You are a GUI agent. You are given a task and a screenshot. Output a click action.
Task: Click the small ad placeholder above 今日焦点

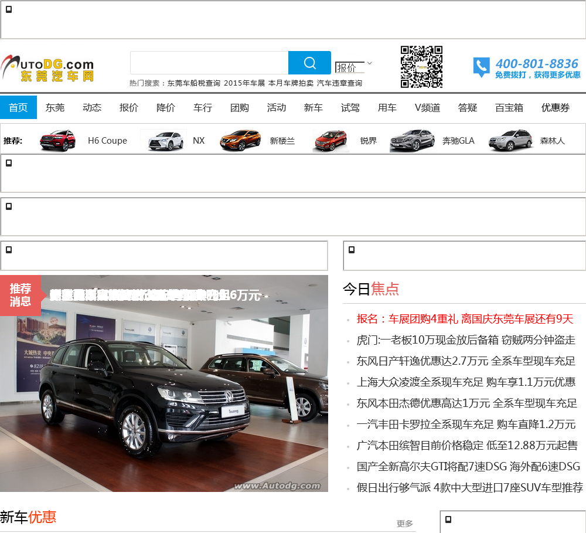tap(464, 256)
